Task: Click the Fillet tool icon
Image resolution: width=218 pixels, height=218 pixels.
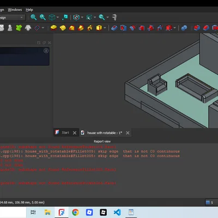Action: (x=197, y=28)
